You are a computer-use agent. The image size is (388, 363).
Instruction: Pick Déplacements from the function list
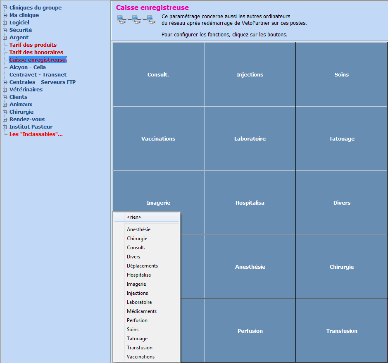click(x=142, y=266)
